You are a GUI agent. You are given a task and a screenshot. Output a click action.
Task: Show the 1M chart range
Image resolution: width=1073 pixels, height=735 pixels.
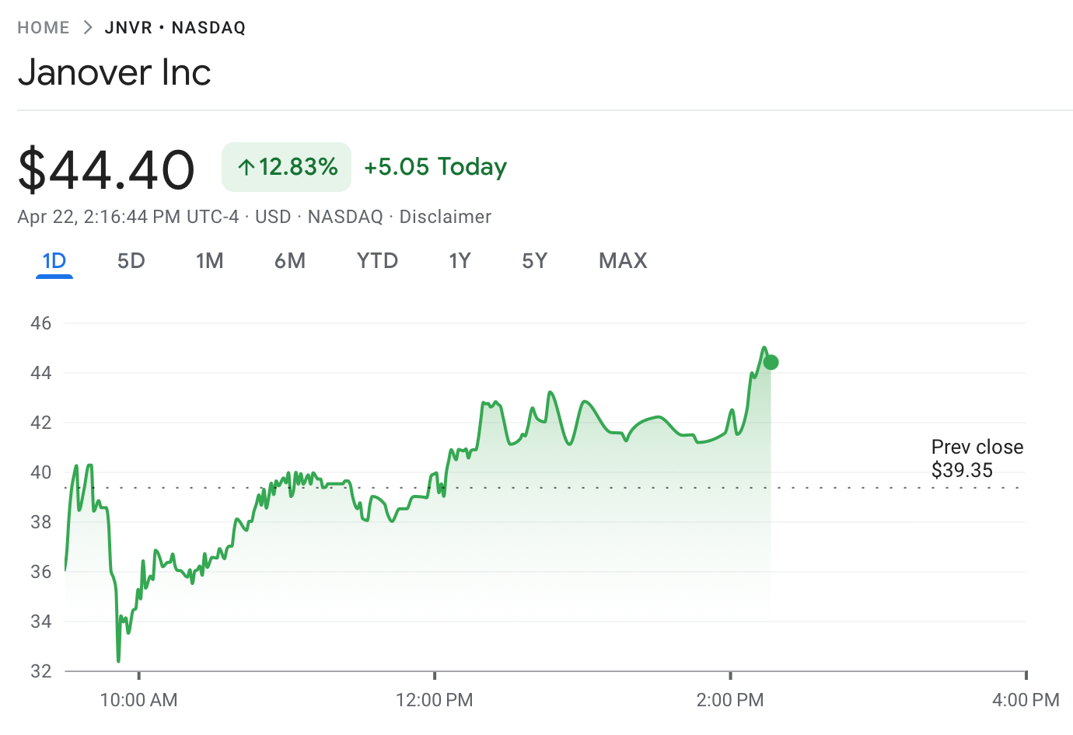(x=209, y=261)
